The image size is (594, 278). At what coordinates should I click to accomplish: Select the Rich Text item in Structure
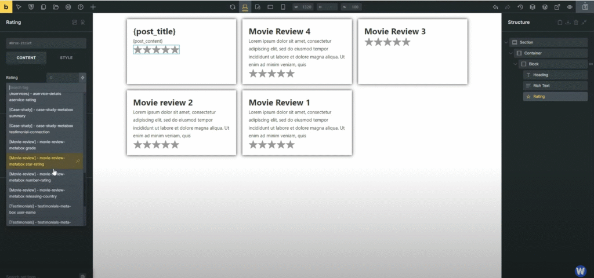click(555, 86)
